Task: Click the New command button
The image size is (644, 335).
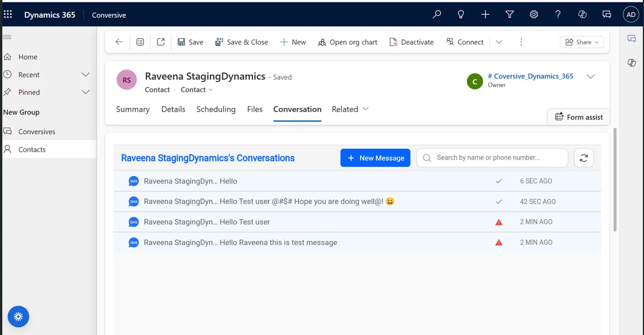Action: (293, 42)
